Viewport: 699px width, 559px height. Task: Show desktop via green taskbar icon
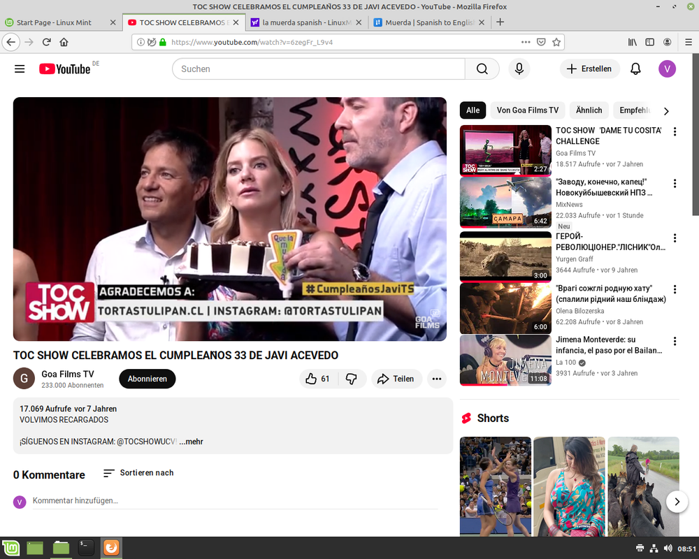[35, 548]
